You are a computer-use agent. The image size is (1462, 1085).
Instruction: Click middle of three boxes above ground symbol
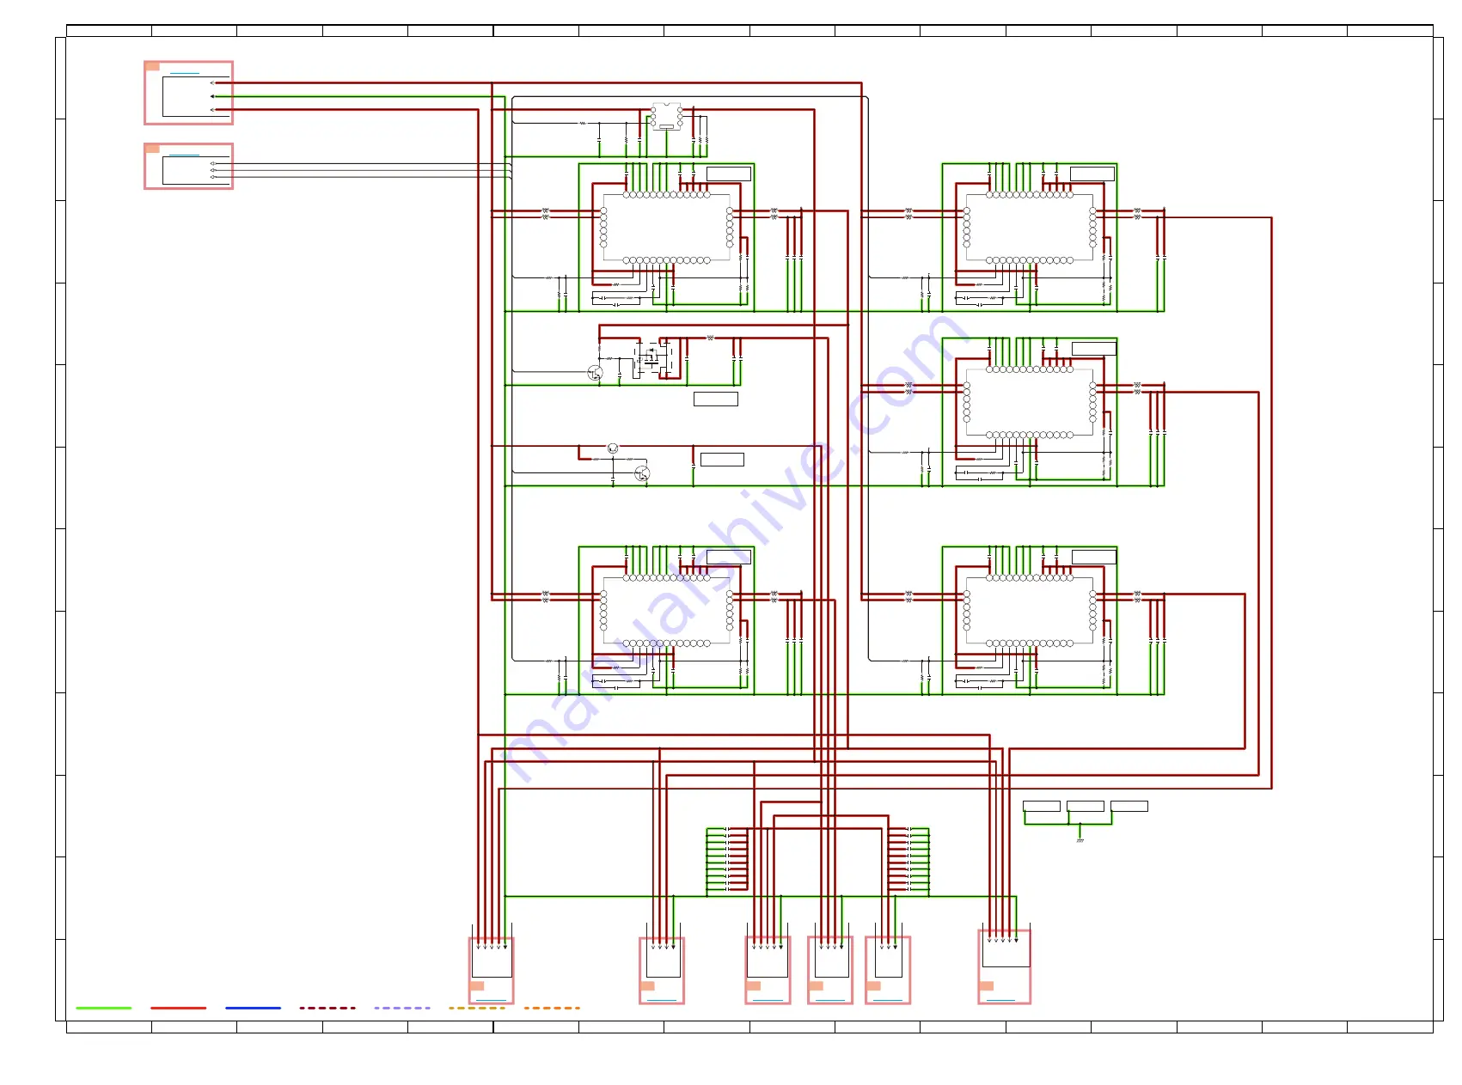pos(1086,806)
